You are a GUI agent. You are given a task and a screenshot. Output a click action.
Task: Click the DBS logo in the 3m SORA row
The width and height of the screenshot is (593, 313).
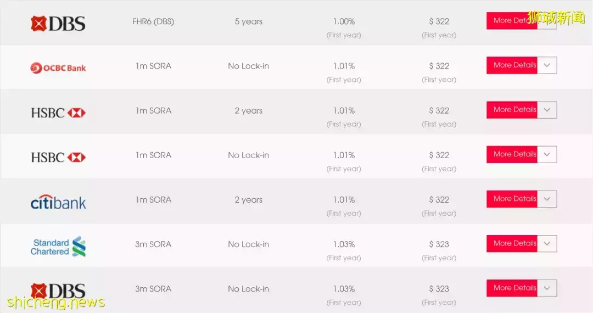(58, 291)
